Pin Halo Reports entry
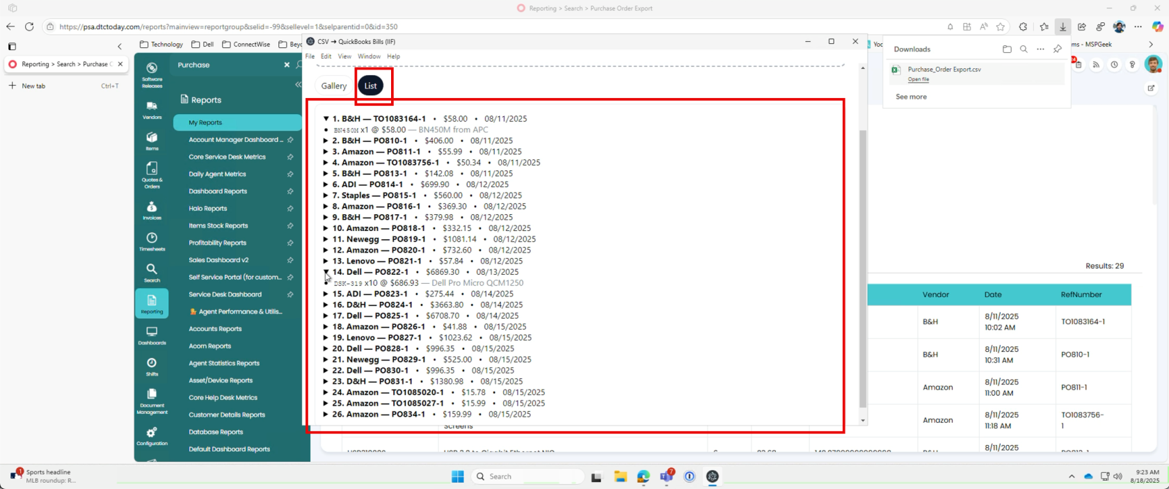Screen dimensions: 1169x489 [x=290, y=209]
